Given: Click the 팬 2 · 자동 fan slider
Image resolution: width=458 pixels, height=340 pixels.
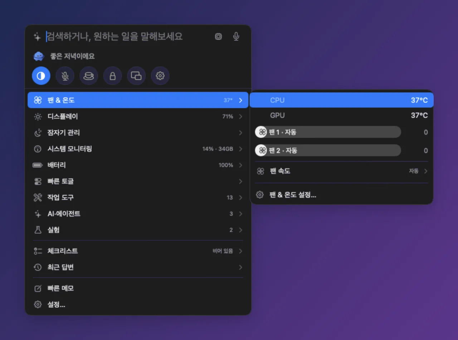Looking at the screenshot, I should point(328,150).
